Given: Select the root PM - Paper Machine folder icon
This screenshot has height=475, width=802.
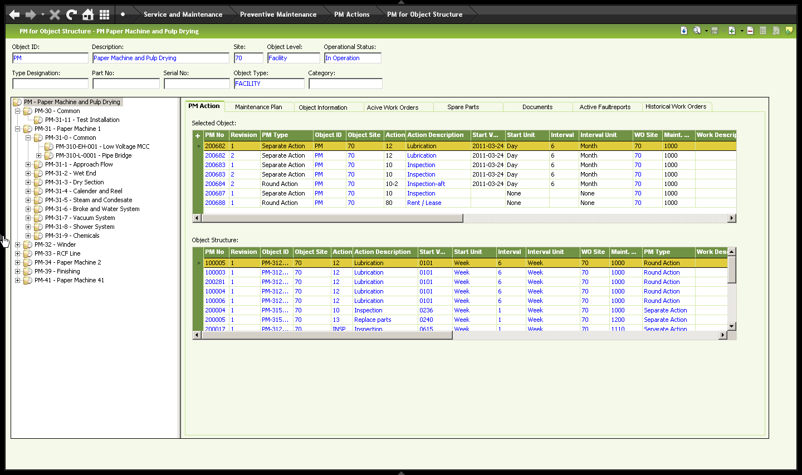Looking at the screenshot, I should coord(17,102).
